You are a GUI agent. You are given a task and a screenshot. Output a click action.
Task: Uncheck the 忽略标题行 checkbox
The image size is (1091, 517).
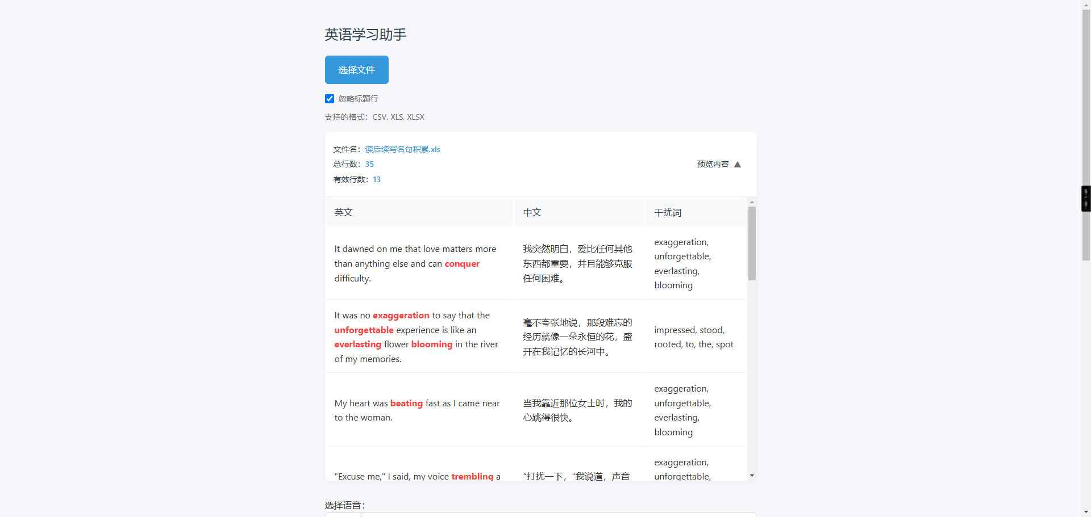click(x=330, y=99)
